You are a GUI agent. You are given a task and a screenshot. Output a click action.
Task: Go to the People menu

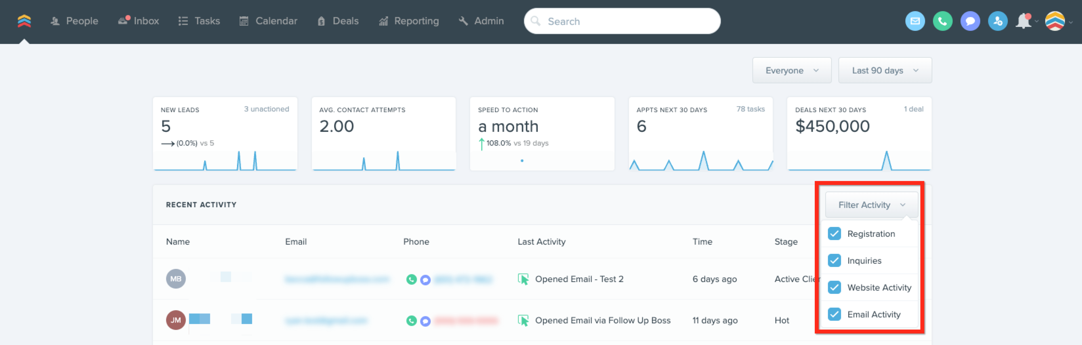click(74, 21)
